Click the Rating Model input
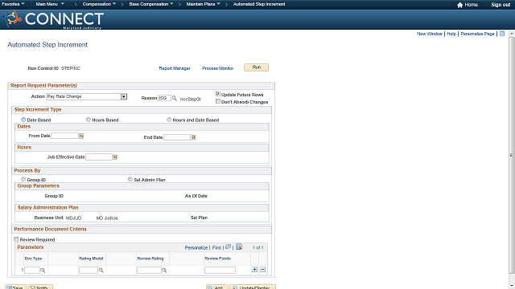Image resolution: width=515 pixels, height=289 pixels. (89, 270)
